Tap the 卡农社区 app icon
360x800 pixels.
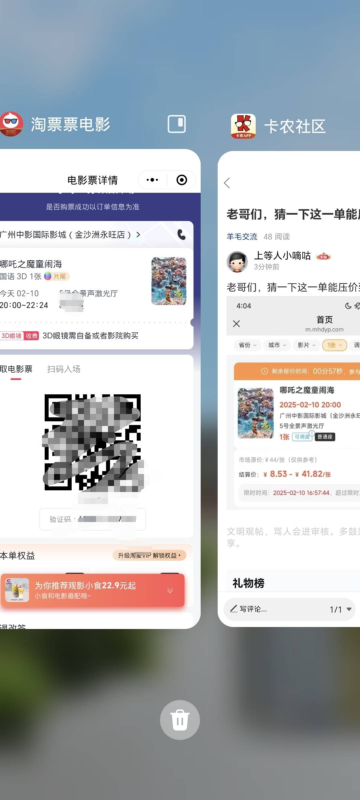click(243, 126)
